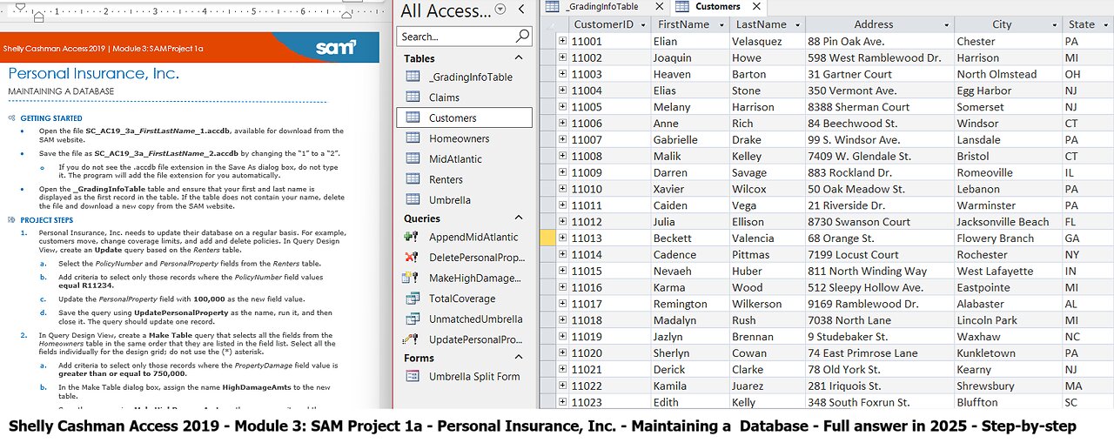Select the row selector for customer 11003

coord(547,74)
